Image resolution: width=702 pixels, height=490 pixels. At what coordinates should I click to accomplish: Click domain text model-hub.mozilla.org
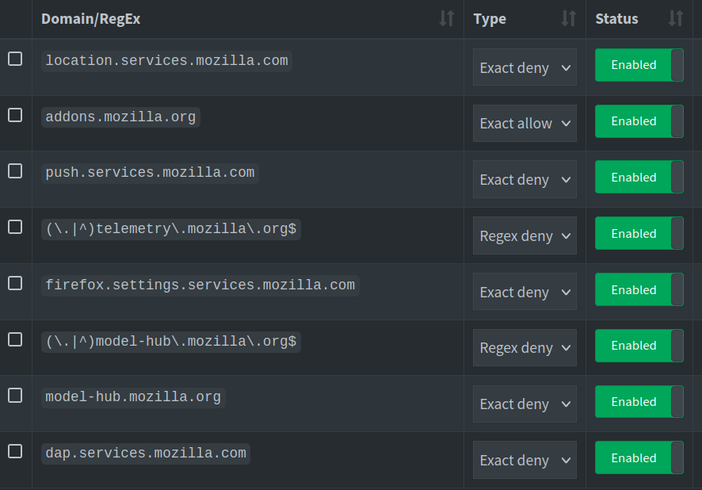tap(133, 397)
